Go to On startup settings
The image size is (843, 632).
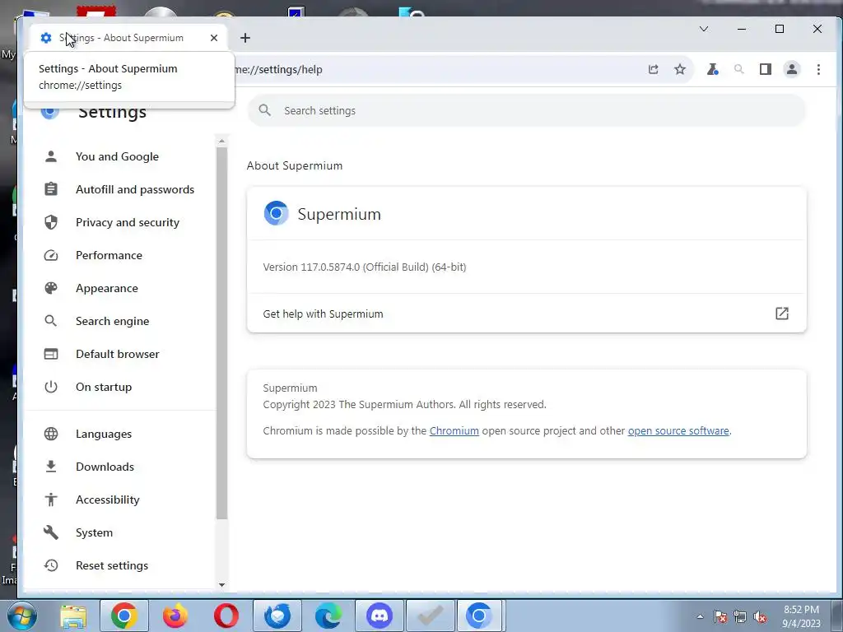point(103,387)
